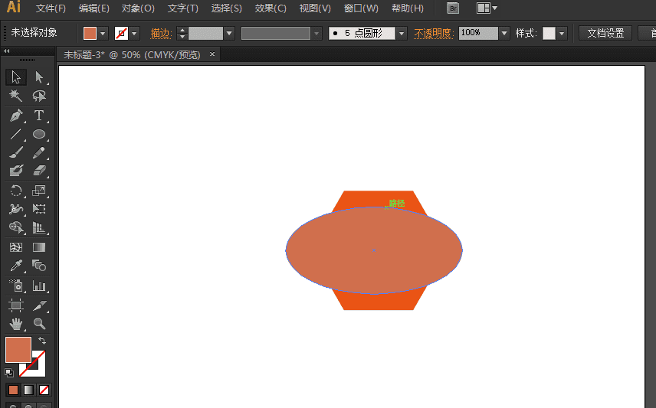The width and height of the screenshot is (656, 408).
Task: Select the Magic Wand tool
Action: (x=16, y=96)
